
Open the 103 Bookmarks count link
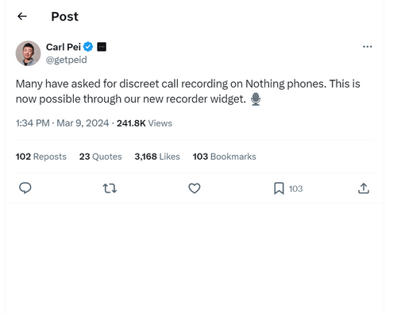point(225,157)
